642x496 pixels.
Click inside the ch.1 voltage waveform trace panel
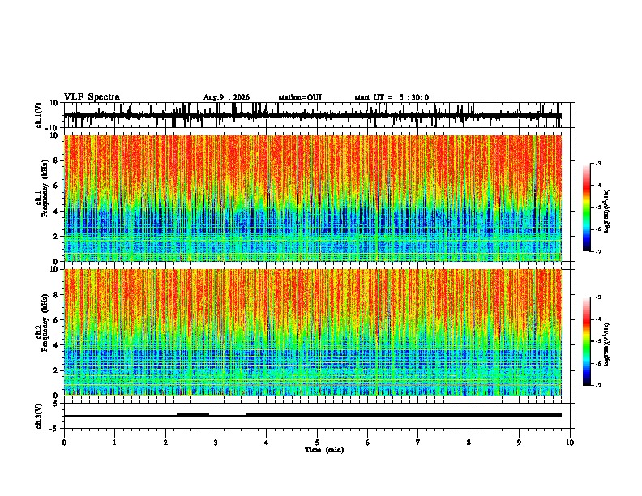(317, 115)
